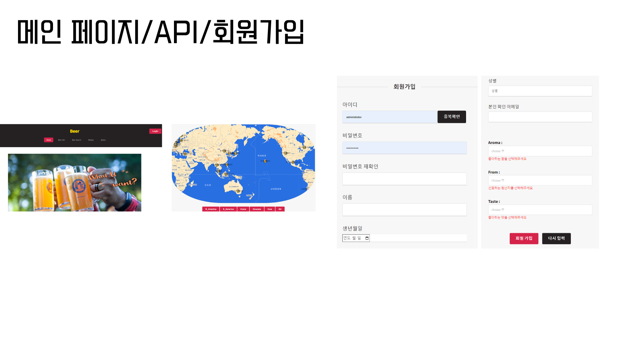Expand the From choose dropdown
Viewport: 628px width, 353px height.
click(x=540, y=180)
